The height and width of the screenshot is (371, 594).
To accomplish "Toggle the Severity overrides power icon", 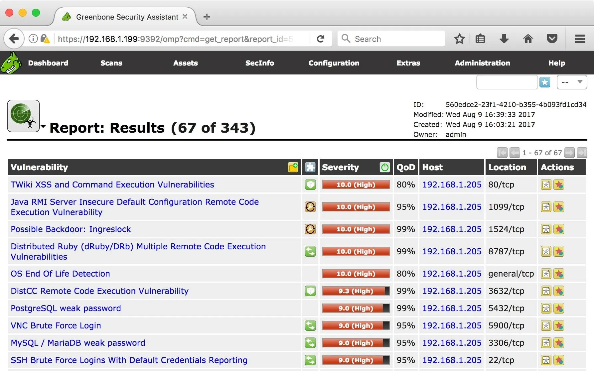I will 384,167.
